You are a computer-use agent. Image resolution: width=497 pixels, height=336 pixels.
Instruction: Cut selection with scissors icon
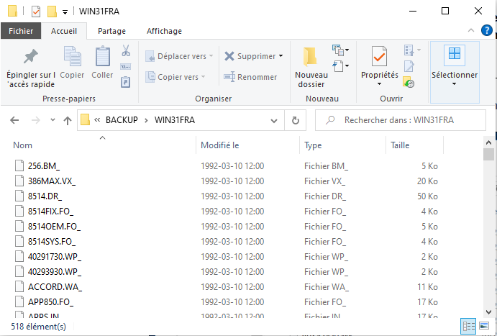coord(126,50)
